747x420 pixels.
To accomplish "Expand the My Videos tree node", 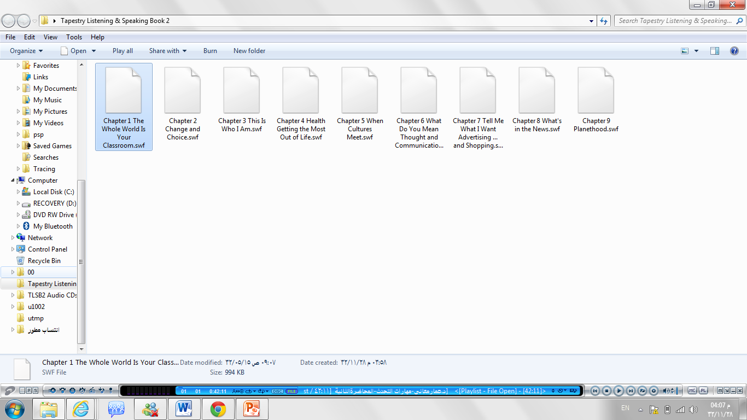I will [x=18, y=123].
